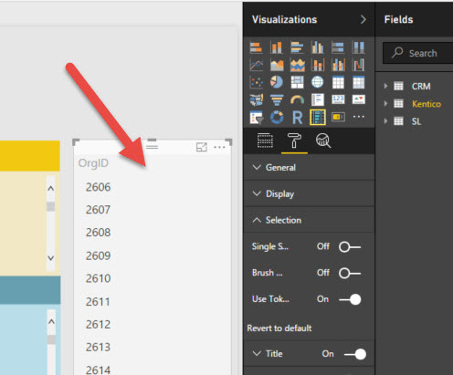Select the Filled map visualization
The height and width of the screenshot is (375, 453).
pos(256,99)
